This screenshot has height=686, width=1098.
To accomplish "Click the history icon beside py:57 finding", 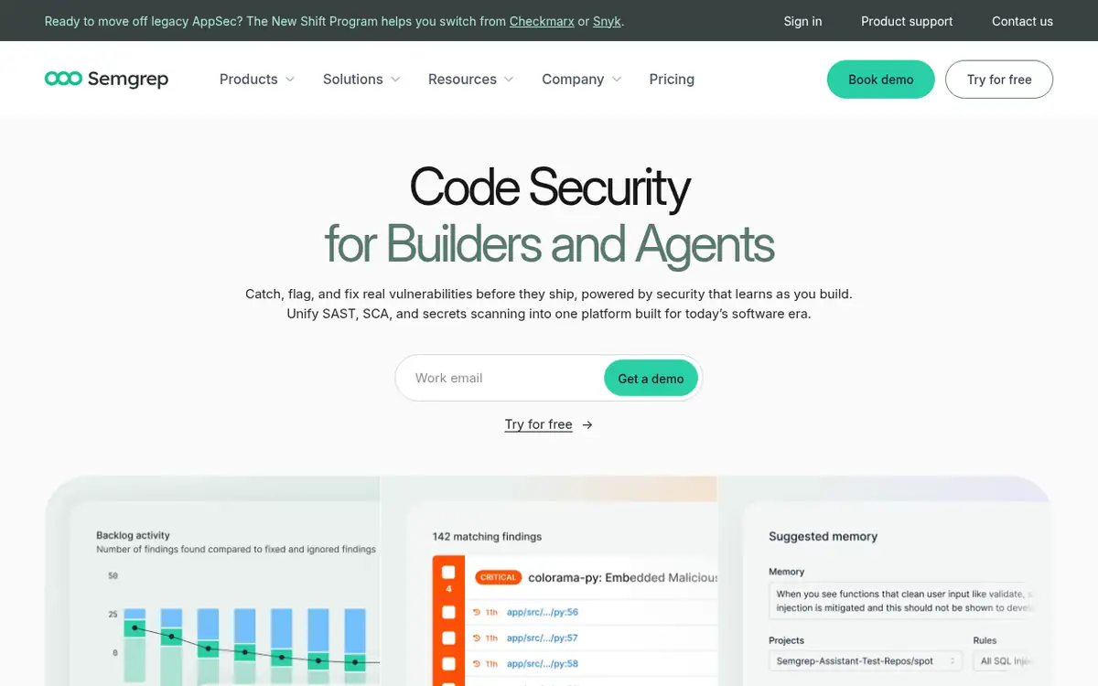I will (477, 638).
